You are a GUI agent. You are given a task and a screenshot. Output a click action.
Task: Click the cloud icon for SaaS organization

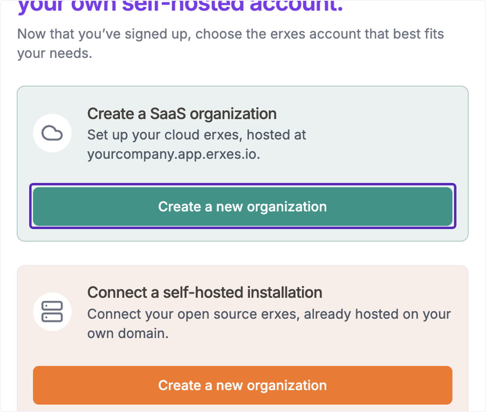coord(52,133)
